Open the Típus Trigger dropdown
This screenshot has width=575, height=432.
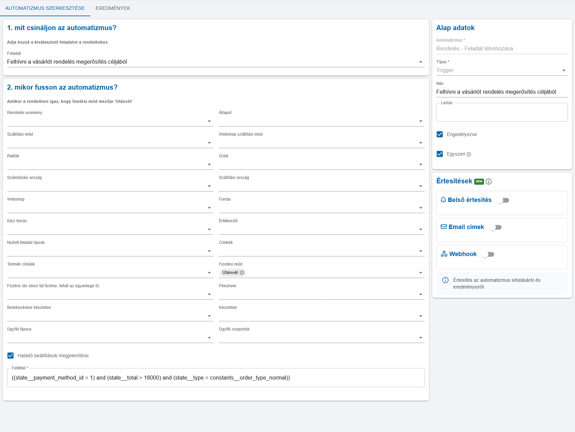coord(502,70)
